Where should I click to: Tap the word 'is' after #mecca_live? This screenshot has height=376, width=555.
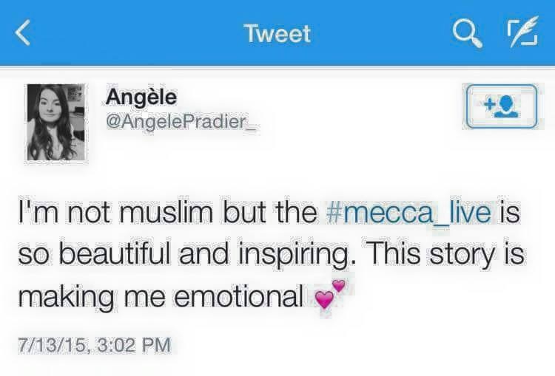tap(510, 212)
